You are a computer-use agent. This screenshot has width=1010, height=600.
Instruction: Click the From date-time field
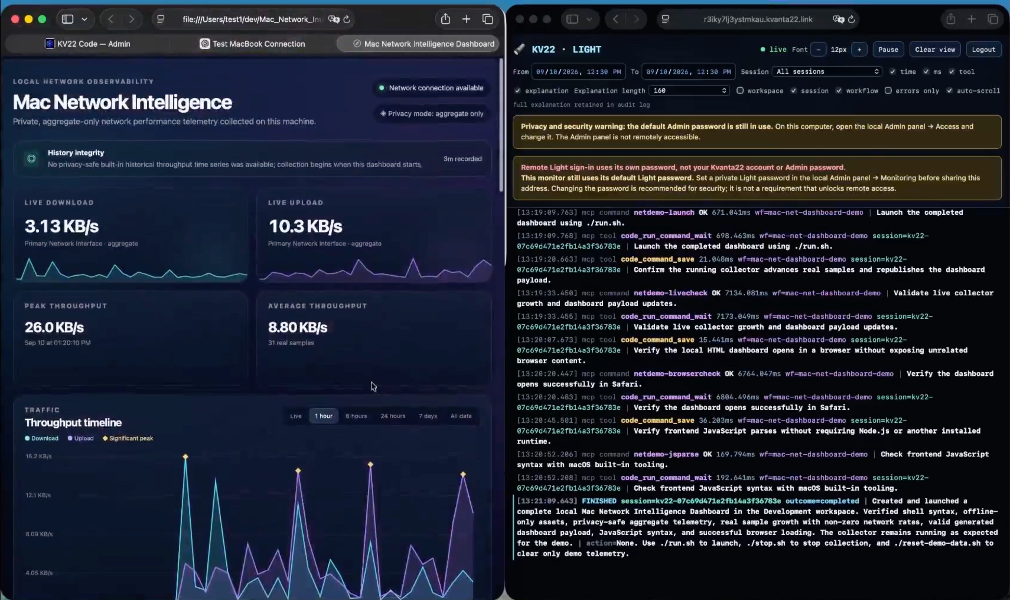pos(578,71)
